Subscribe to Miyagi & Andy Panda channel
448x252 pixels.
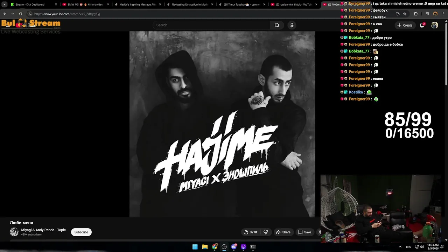point(81,232)
